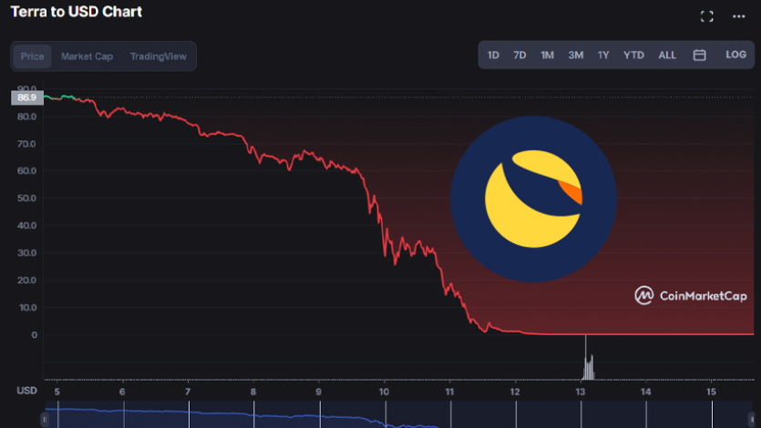Toggle LOG scale on the chart
The height and width of the screenshot is (428, 761).
[735, 55]
